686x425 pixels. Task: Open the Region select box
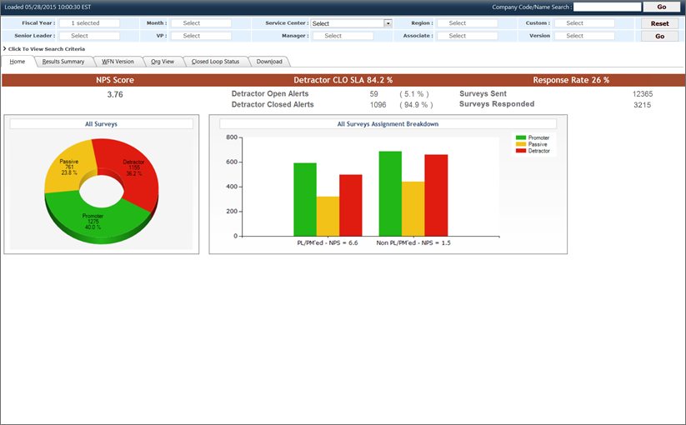coord(467,23)
